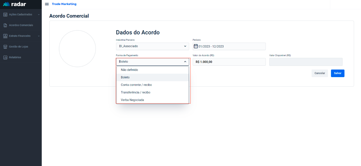The height and width of the screenshot is (166, 361).
Task: Pick the Verba Negociada option
Action: (132, 100)
